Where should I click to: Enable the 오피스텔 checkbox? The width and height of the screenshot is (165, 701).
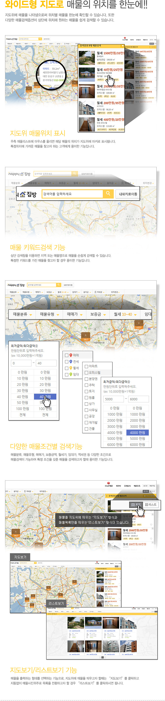(86, 373)
